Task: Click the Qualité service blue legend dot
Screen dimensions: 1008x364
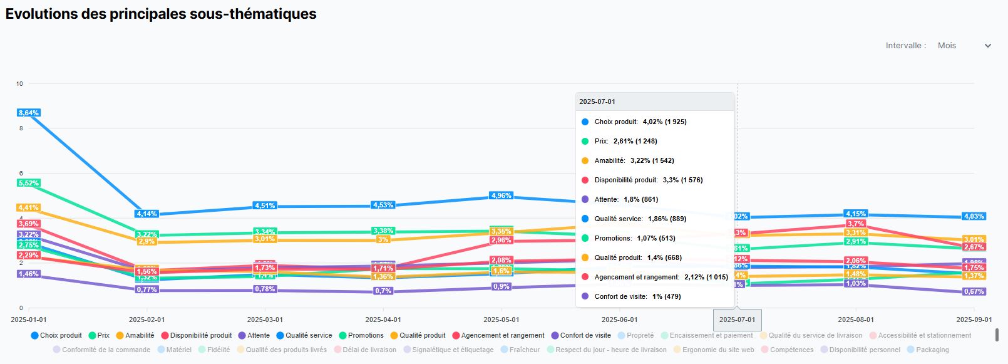Action: point(280,335)
